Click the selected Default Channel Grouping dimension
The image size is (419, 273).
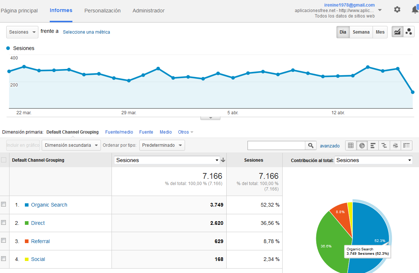click(72, 132)
